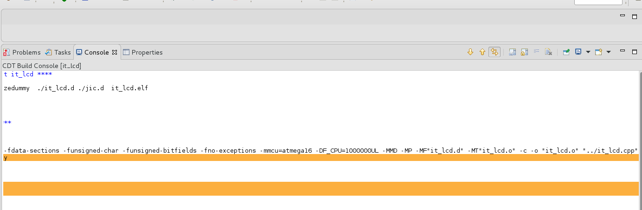Click the copy build log icon
The image size is (642, 210).
(513, 52)
